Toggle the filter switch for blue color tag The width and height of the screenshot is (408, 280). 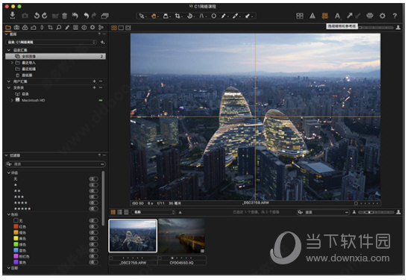click(x=94, y=250)
